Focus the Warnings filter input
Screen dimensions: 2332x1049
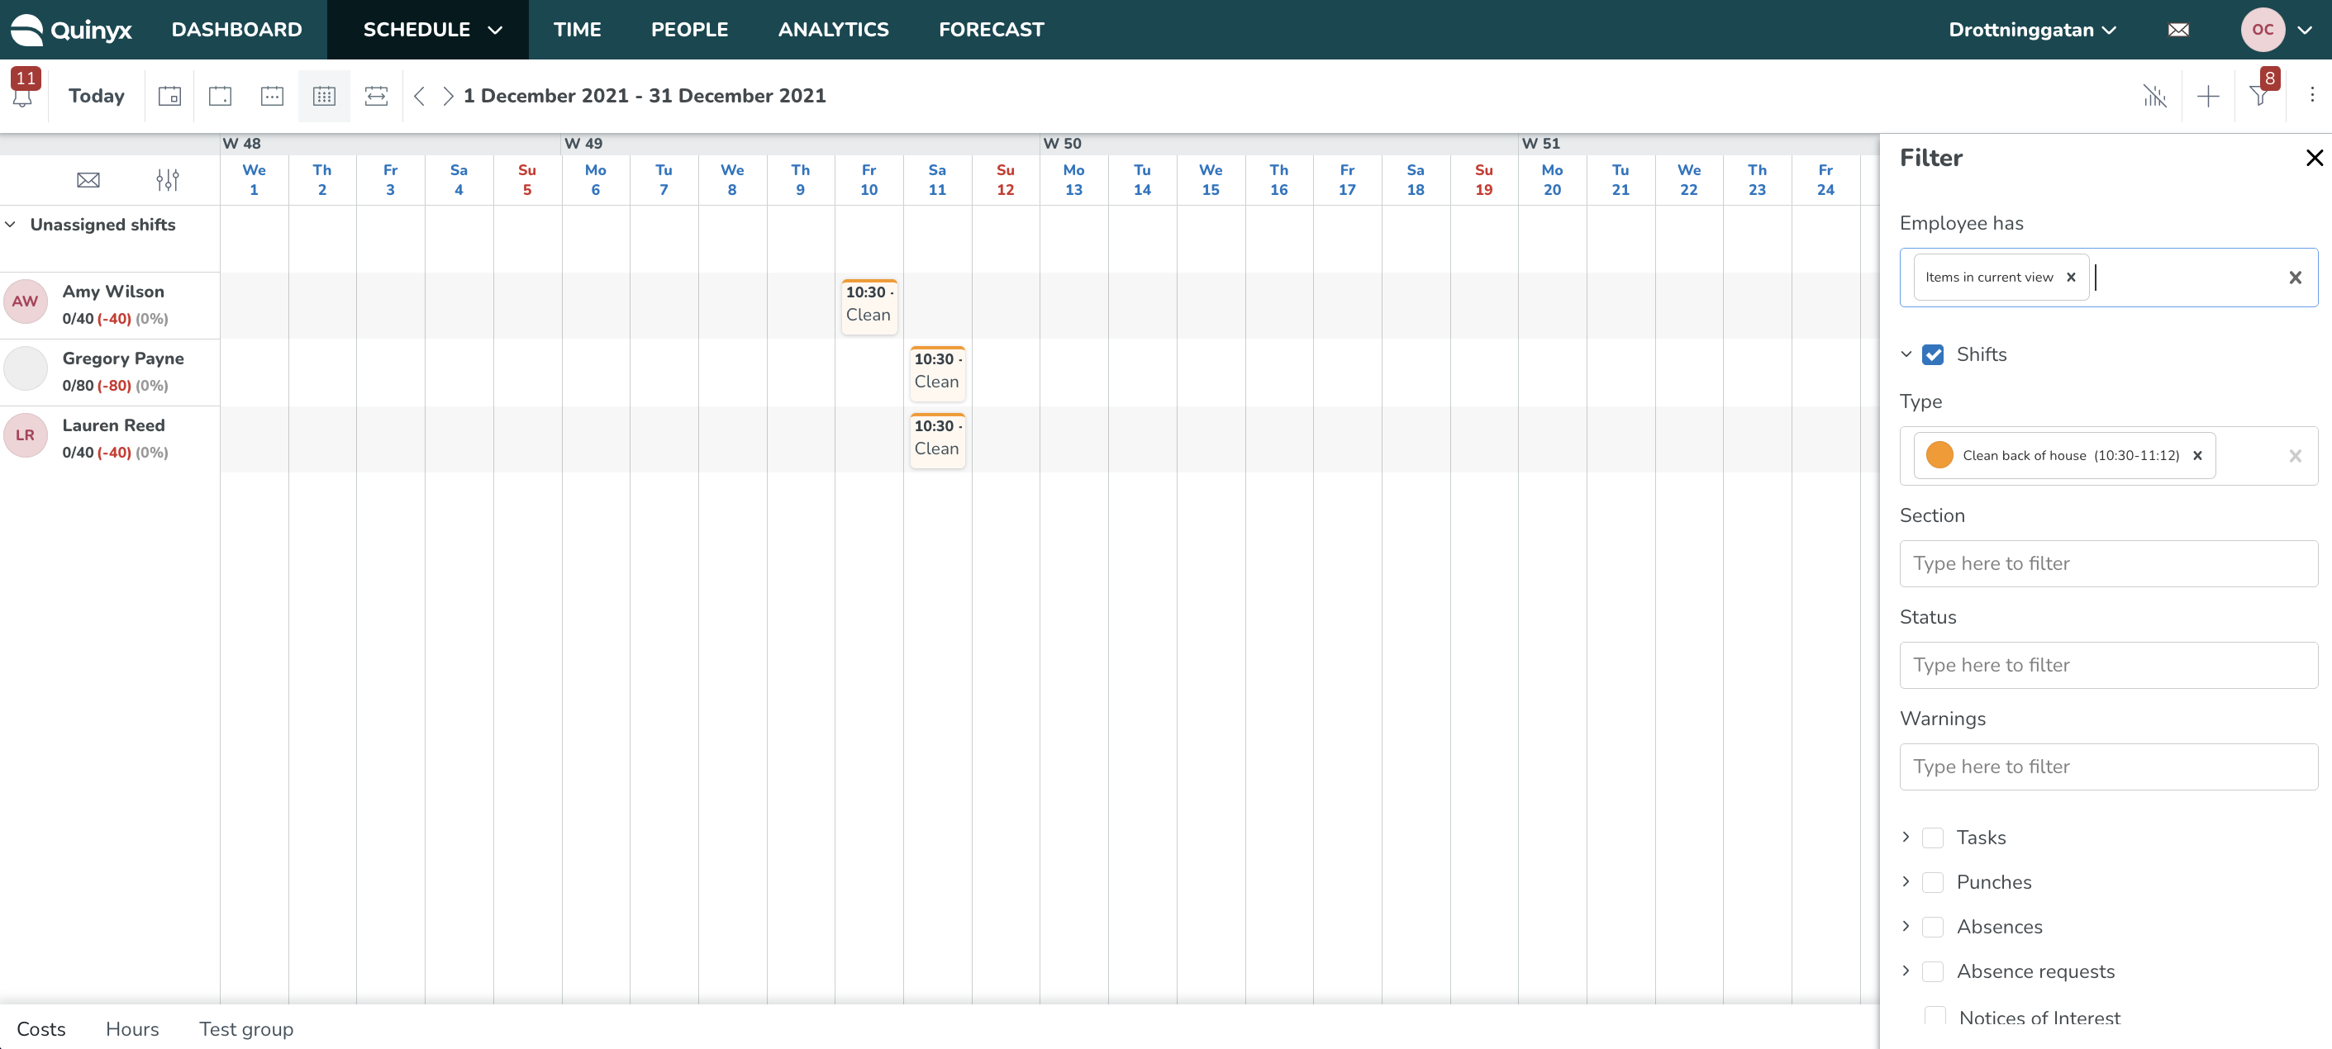[2108, 767]
